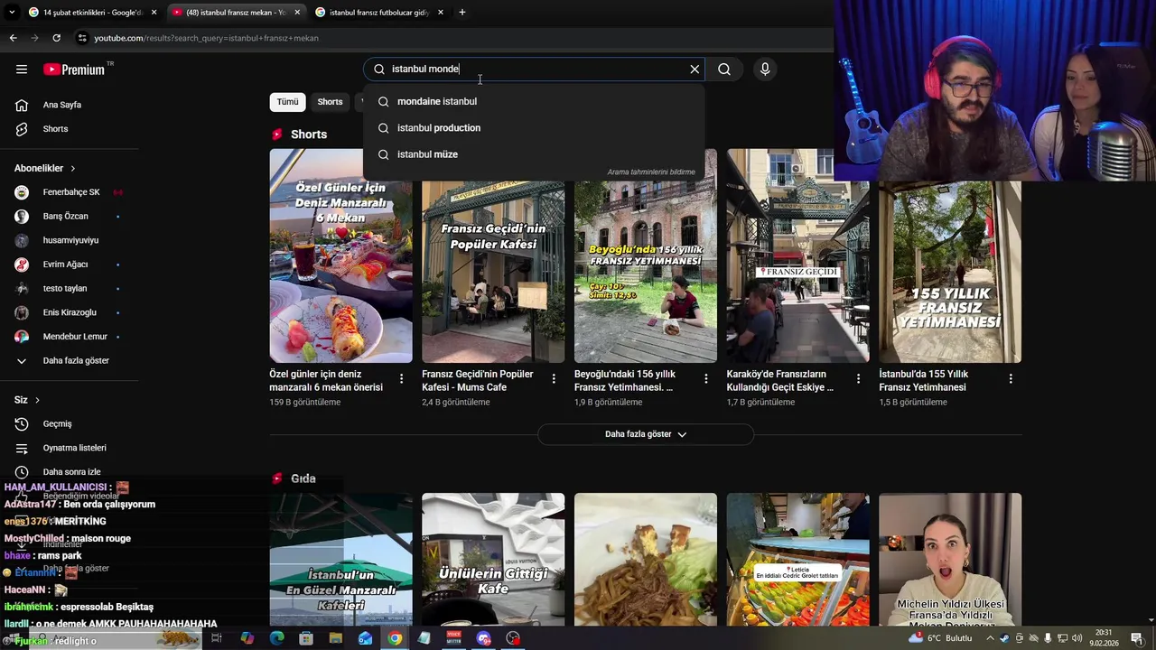Click the YouTube Premium logo
Image resolution: width=1156 pixels, height=650 pixels.
tap(75, 70)
